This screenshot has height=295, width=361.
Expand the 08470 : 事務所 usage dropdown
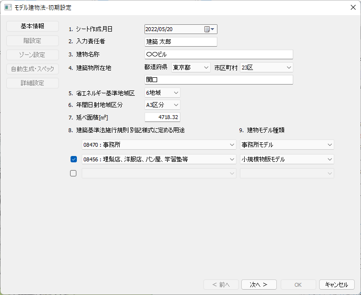[x=159, y=145]
